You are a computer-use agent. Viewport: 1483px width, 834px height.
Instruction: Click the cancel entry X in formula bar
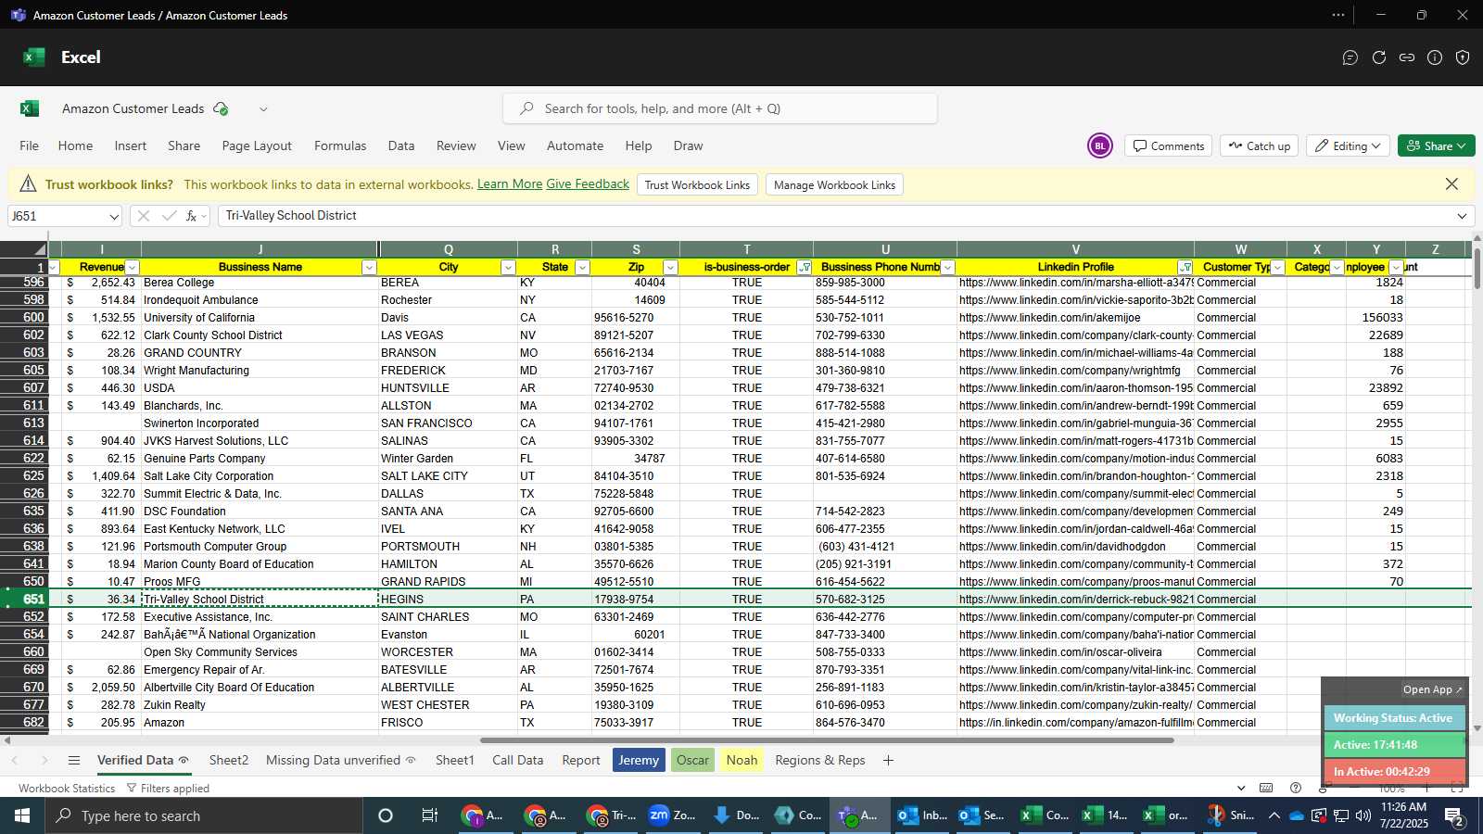(143, 216)
